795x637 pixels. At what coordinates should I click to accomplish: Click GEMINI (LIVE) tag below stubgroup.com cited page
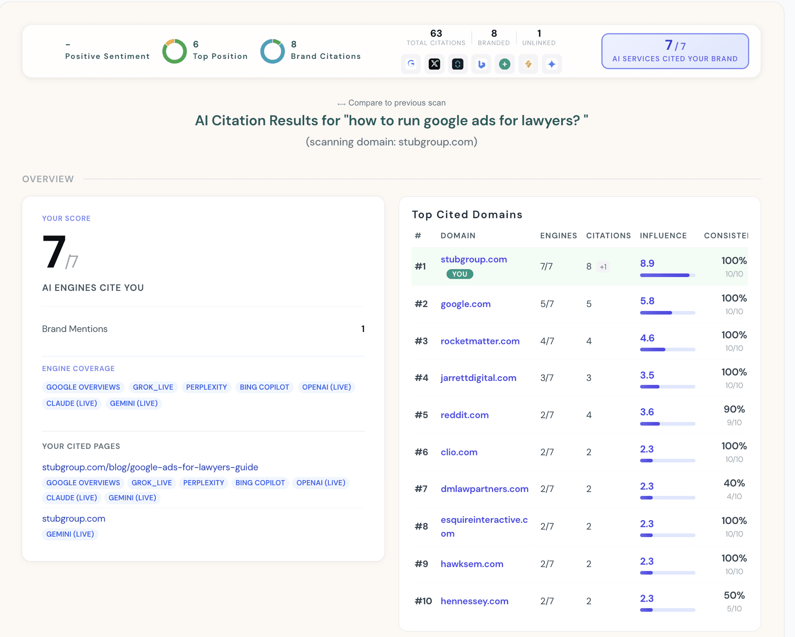(70, 534)
